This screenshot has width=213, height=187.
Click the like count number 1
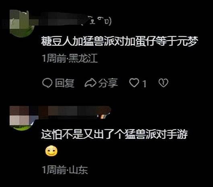coord(144,83)
